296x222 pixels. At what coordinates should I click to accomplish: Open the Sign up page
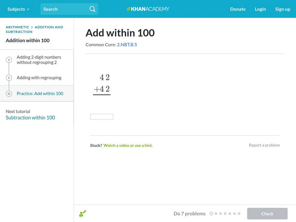coord(282,9)
